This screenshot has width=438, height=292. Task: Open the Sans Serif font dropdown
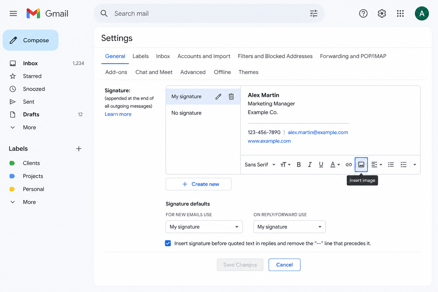(x=260, y=165)
